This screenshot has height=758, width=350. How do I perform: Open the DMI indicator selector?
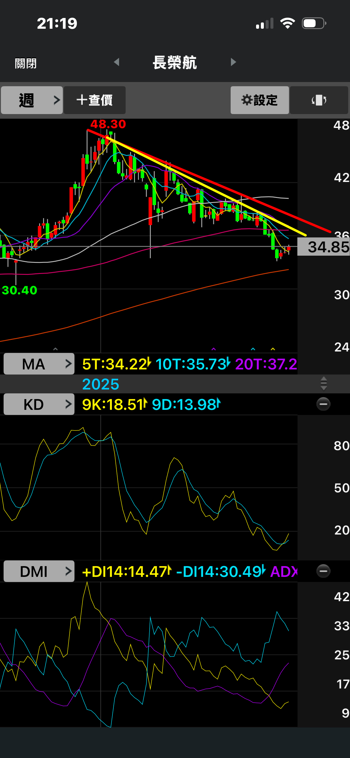pos(39,571)
